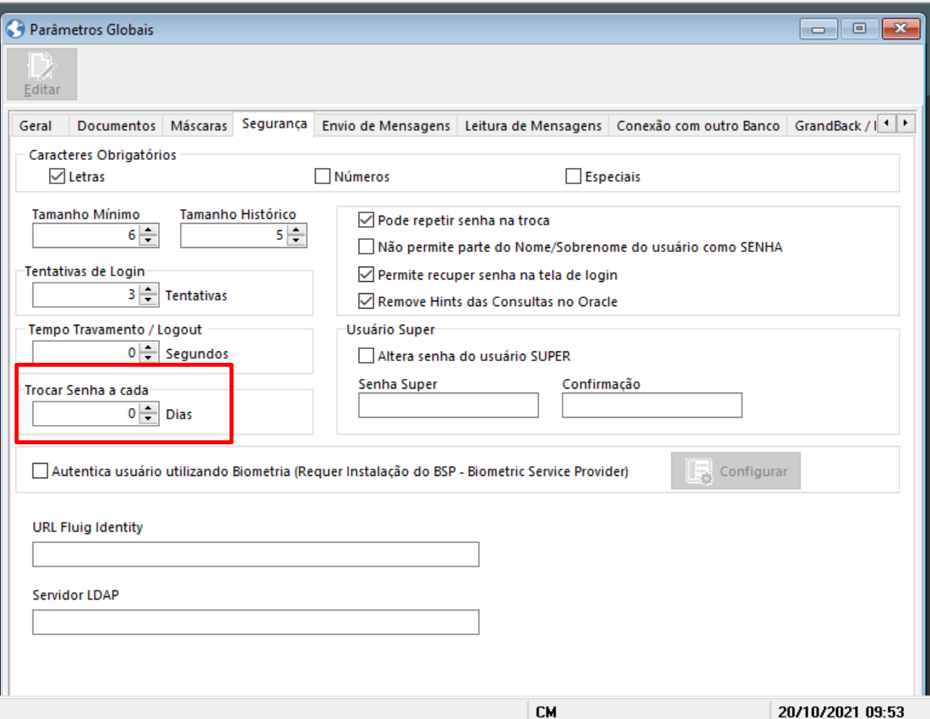Decrease Tentativas de Login down arrow
This screenshot has height=719, width=930.
click(149, 300)
